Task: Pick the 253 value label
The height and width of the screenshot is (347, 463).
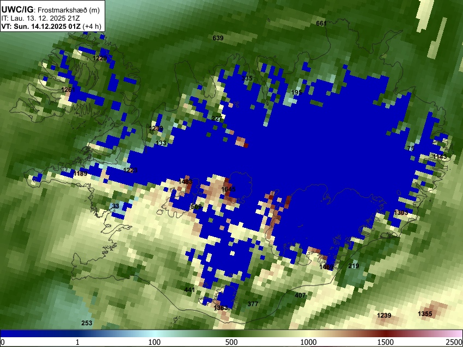Action: [87, 323]
